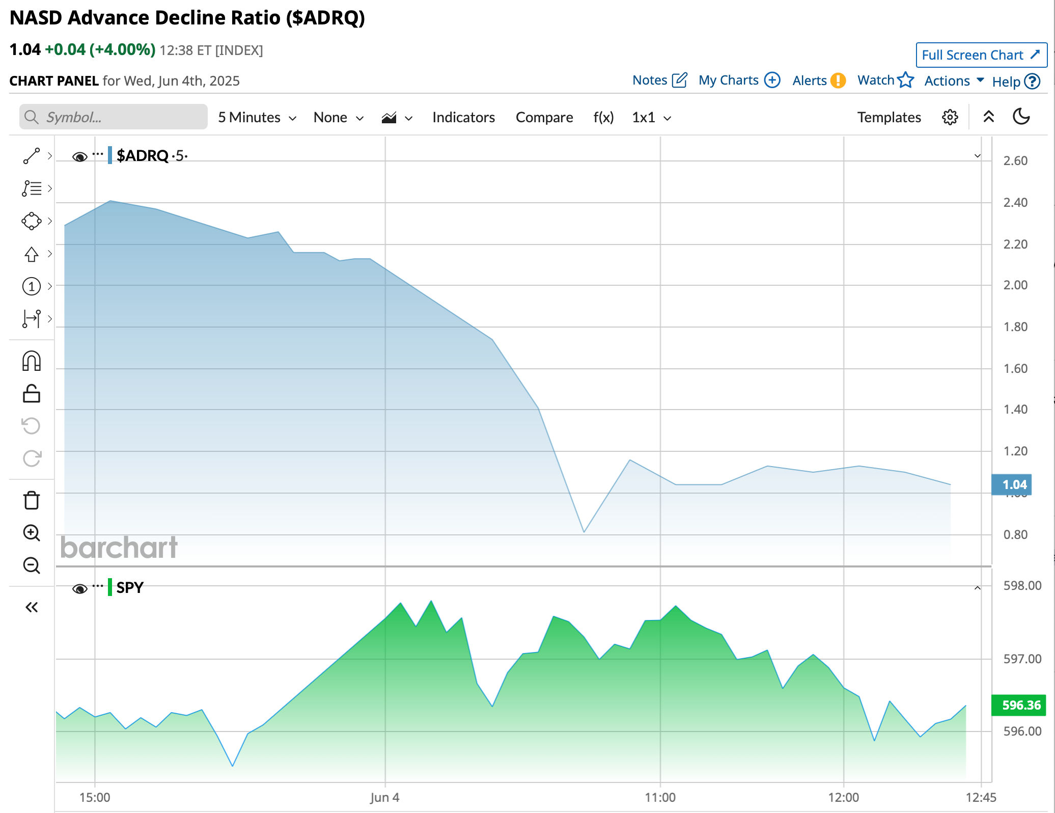The image size is (1055, 813).
Task: Select the trend line drawing tool
Action: [31, 156]
